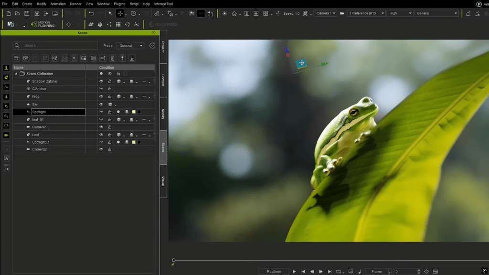Click the MD Motion Director icon

click(x=11, y=24)
